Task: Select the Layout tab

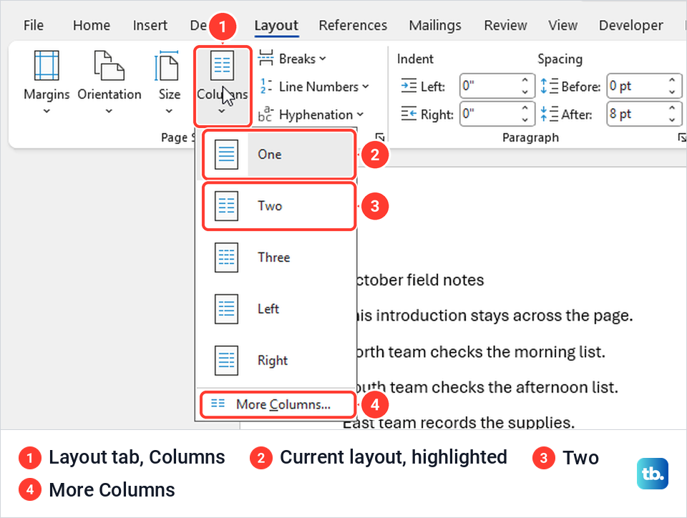Action: 276,25
